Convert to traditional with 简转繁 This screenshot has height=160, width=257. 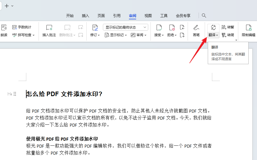[x=228, y=27]
